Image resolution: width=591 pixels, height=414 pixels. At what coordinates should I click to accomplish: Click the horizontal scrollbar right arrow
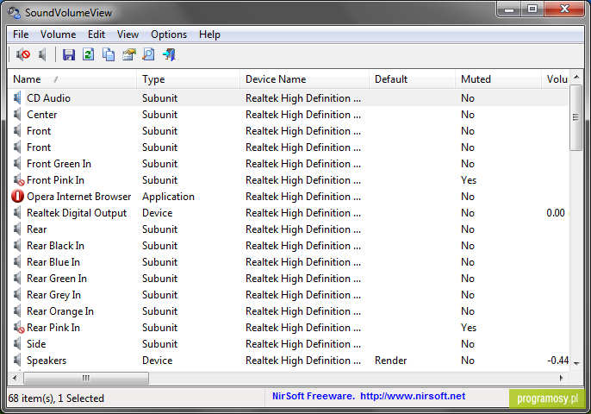(561, 378)
